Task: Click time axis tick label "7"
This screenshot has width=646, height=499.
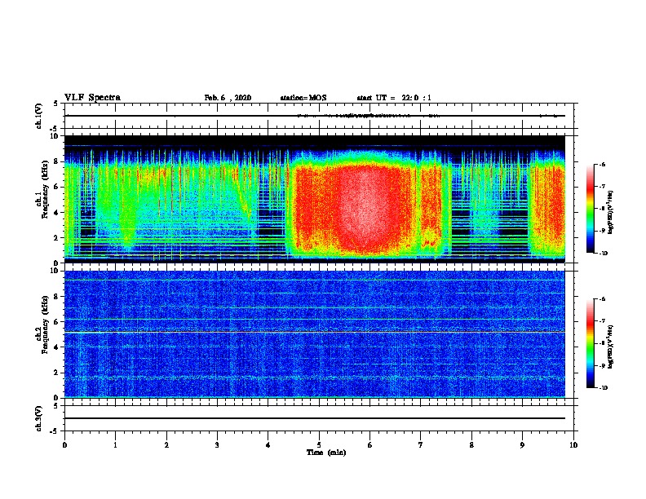Action: click(x=421, y=445)
